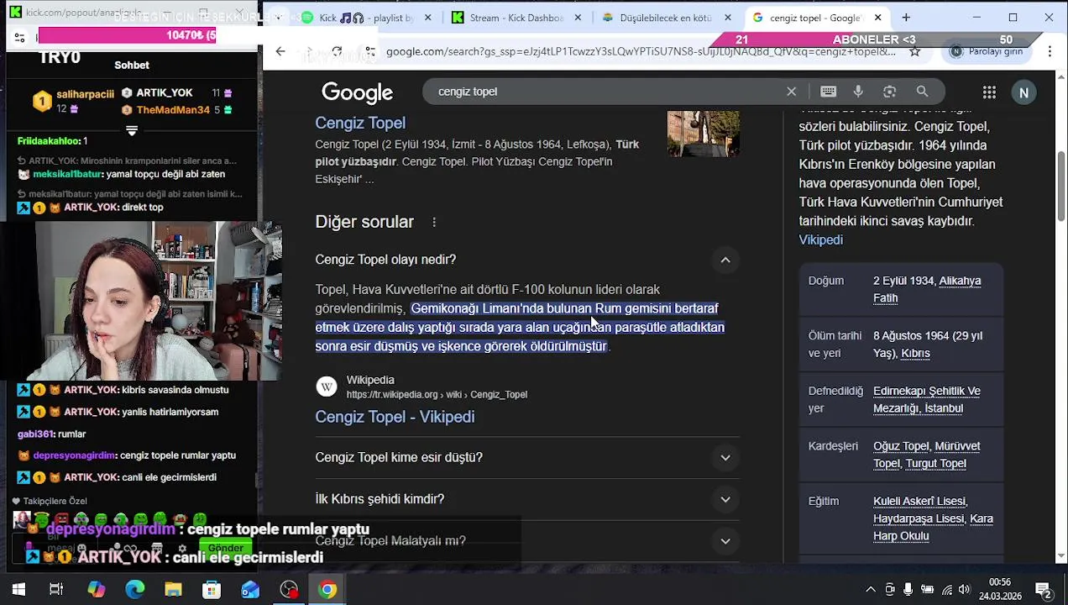Open Microsoft Store from the taskbar

[212, 590]
